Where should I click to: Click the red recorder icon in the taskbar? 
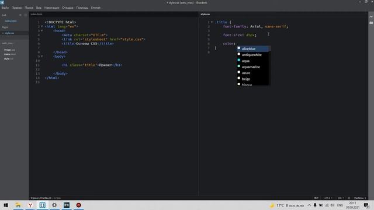(x=79, y=205)
